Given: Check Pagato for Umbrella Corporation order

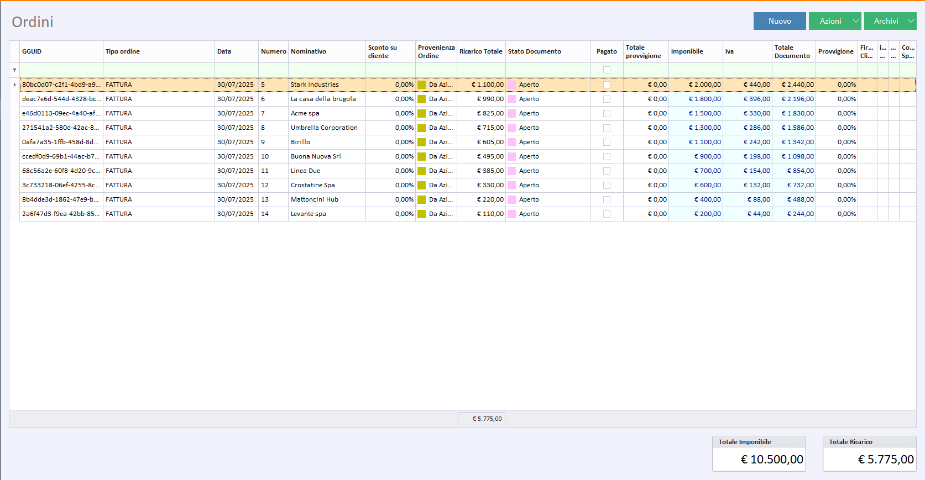Looking at the screenshot, I should point(607,128).
